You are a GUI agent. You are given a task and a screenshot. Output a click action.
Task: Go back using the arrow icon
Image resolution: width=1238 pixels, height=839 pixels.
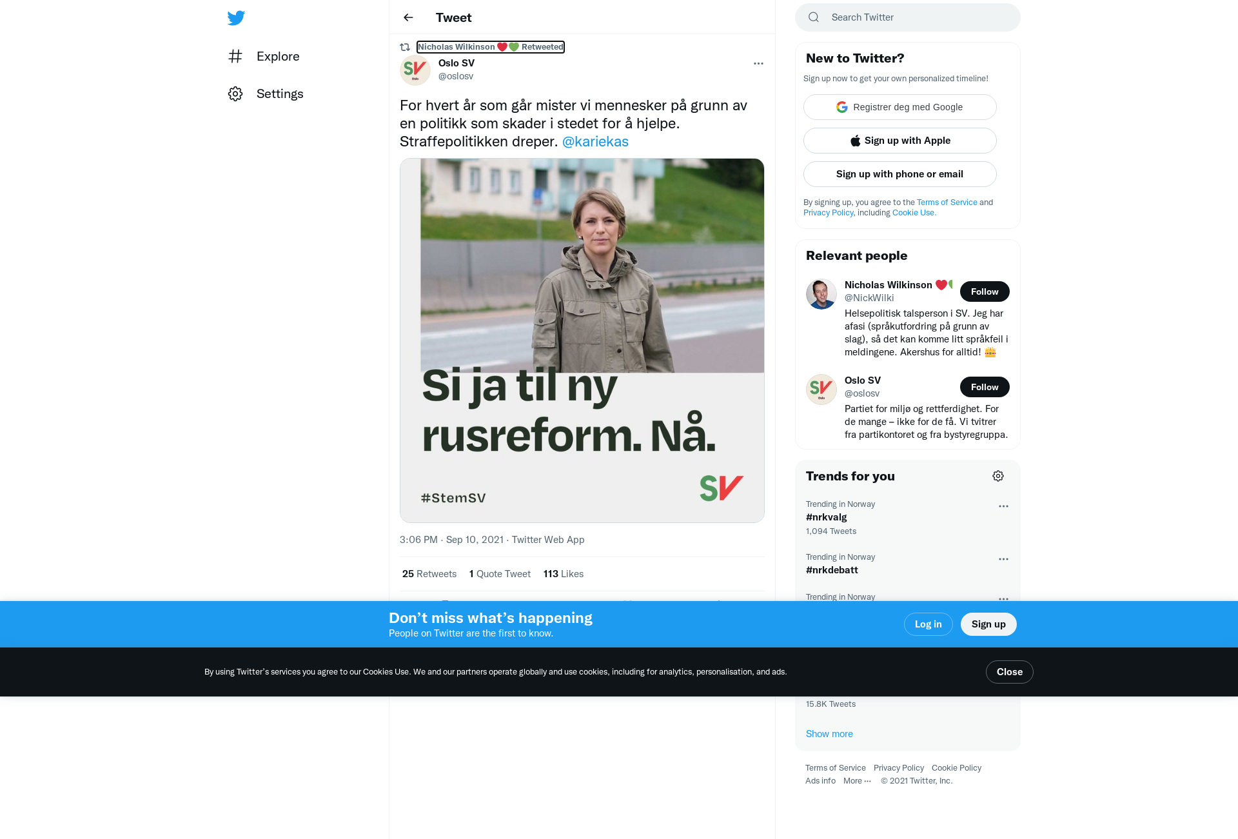(408, 17)
